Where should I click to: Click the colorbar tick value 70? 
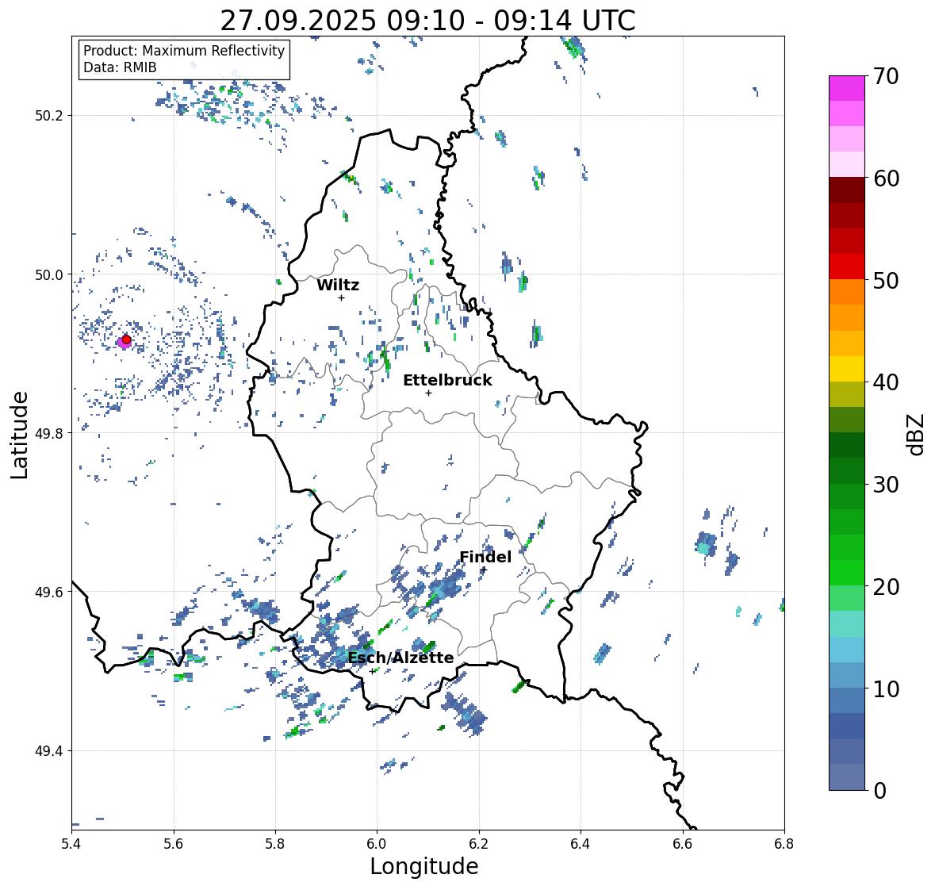coord(886,76)
